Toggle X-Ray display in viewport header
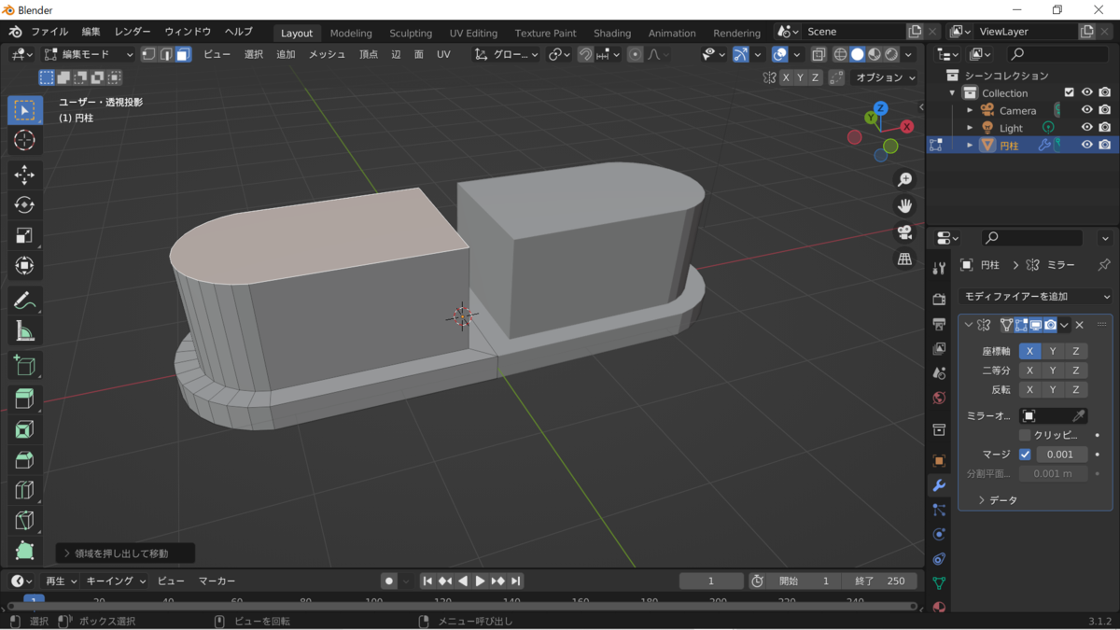 [x=819, y=54]
